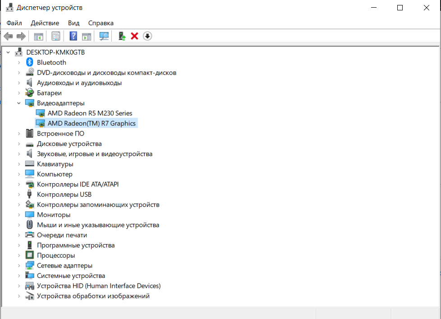The width and height of the screenshot is (441, 319).
Task: Close the Диспетчер устройств window
Action: [x=427, y=8]
